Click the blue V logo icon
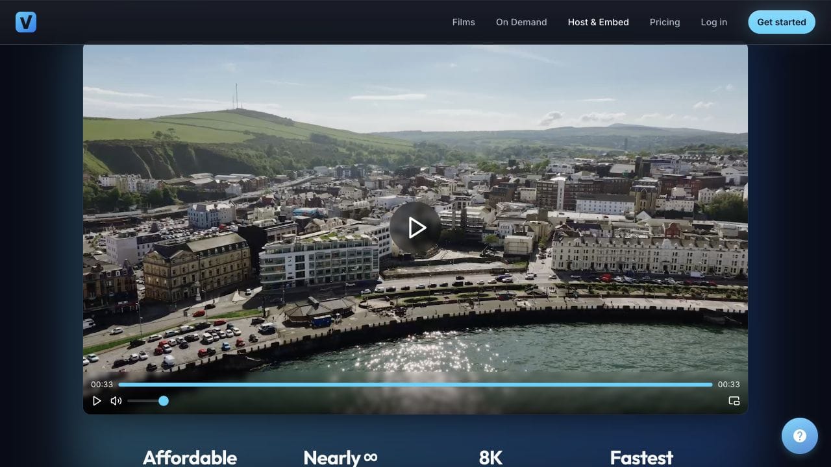 click(x=26, y=22)
